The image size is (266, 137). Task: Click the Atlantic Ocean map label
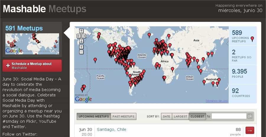(142, 56)
